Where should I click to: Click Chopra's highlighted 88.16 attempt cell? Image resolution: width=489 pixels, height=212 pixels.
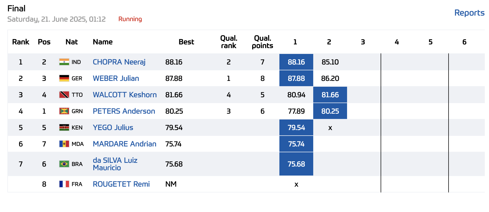(x=296, y=62)
